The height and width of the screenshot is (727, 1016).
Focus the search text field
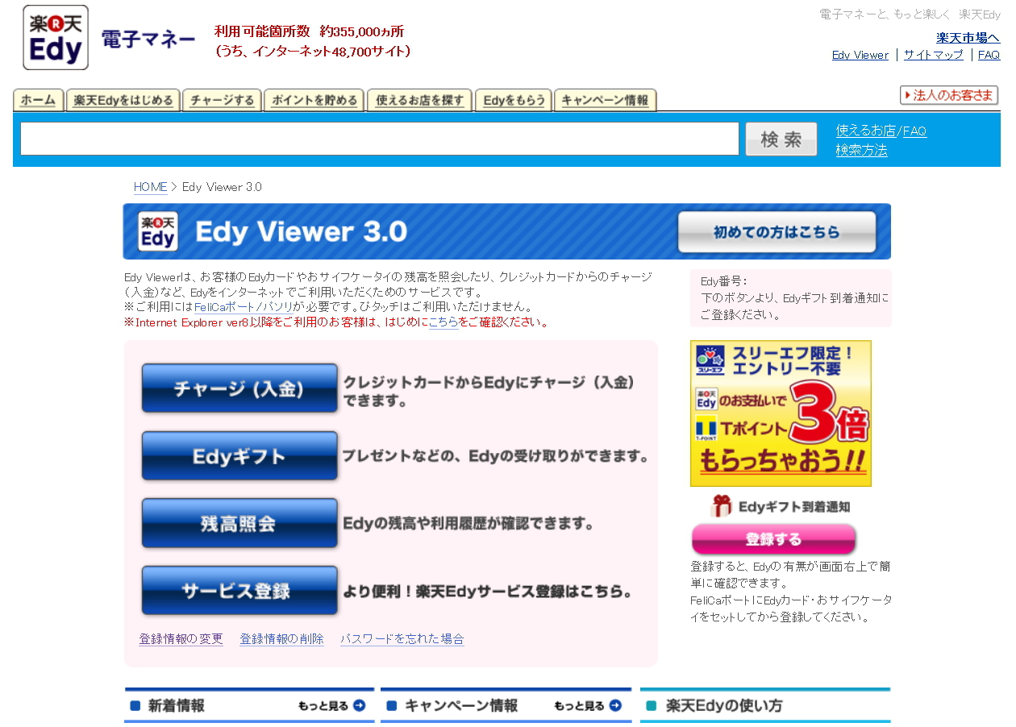click(x=380, y=139)
